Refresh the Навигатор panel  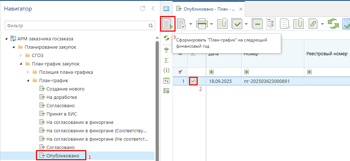pos(143,9)
